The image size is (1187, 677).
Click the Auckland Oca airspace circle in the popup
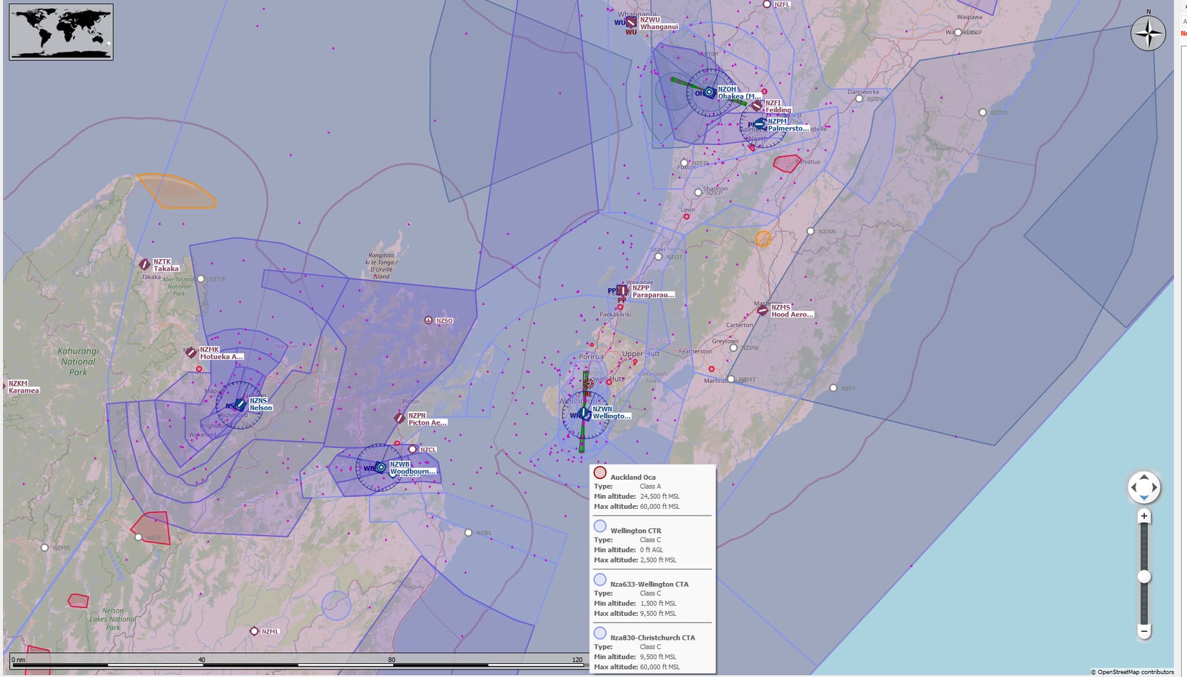click(600, 476)
